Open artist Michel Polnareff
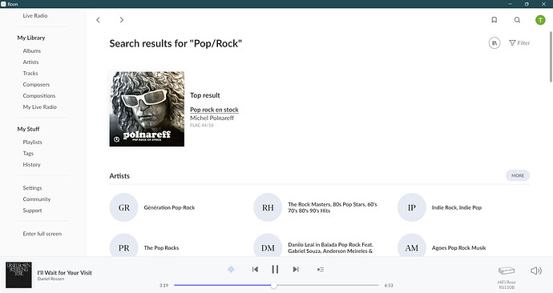 (x=212, y=118)
